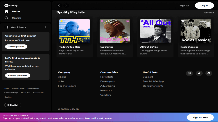Screen dimensions: 218x122
Task: Click the Your Library icon
Action: coord(6,27)
